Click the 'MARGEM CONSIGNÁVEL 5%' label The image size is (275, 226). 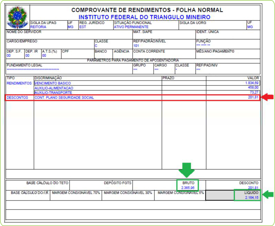click(181, 193)
